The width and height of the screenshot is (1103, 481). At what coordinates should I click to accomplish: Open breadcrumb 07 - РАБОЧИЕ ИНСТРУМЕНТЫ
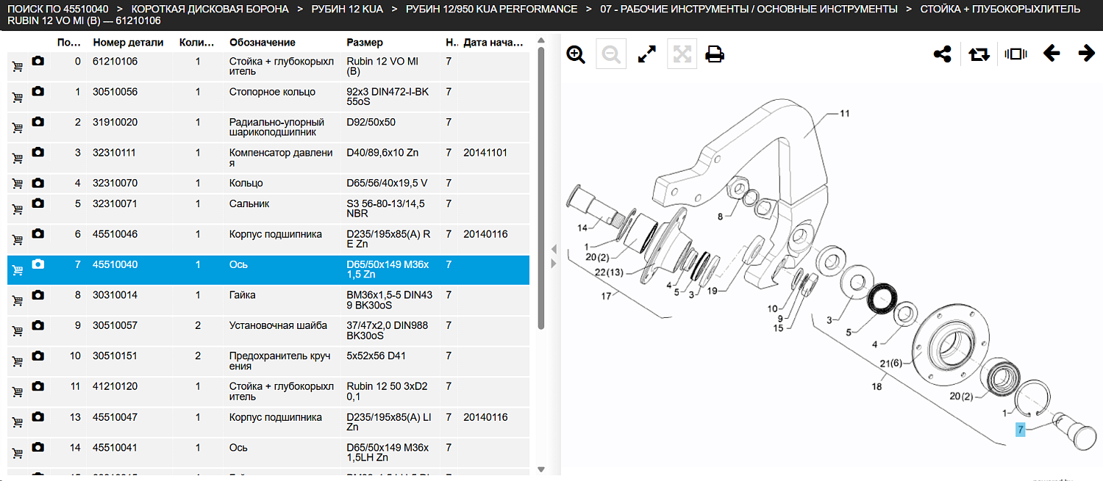(749, 9)
